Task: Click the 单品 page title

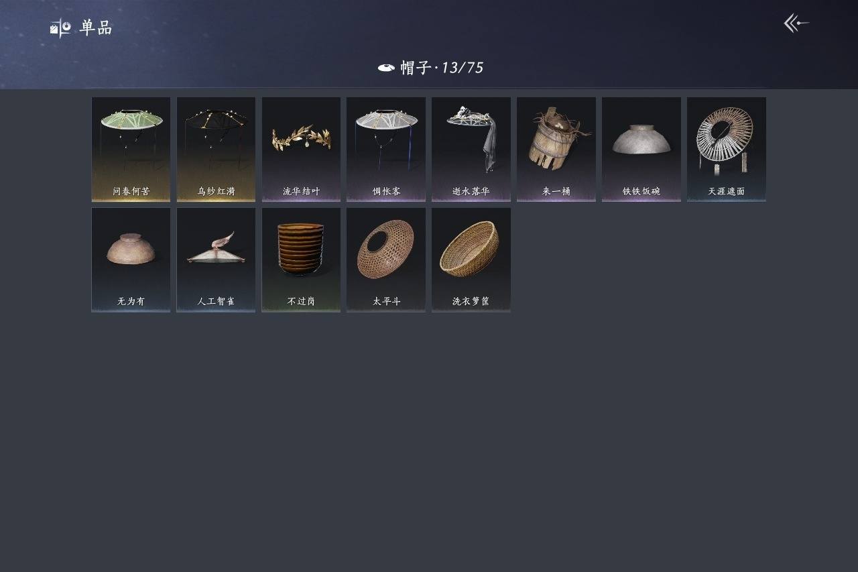Action: [x=96, y=27]
